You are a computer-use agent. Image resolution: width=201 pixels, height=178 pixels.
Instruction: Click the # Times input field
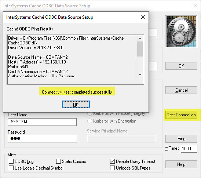click(x=189, y=149)
